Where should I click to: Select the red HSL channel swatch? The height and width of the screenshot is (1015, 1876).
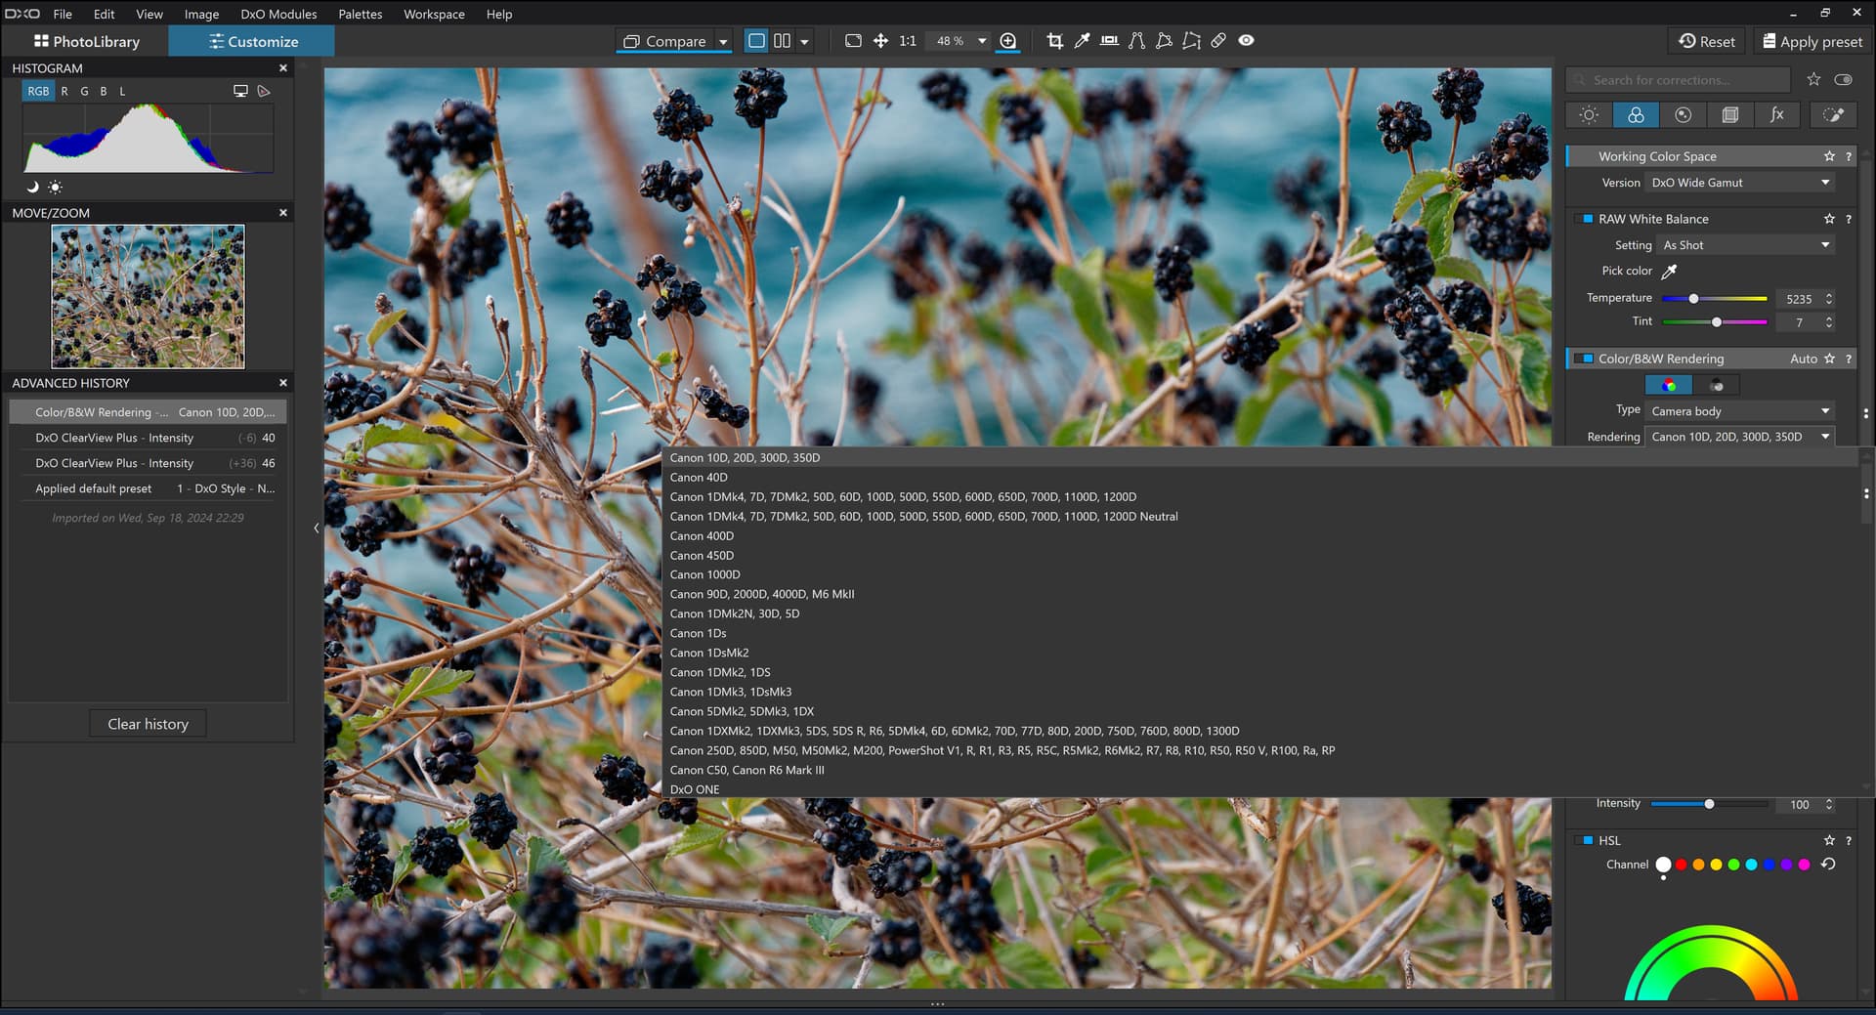tap(1681, 865)
